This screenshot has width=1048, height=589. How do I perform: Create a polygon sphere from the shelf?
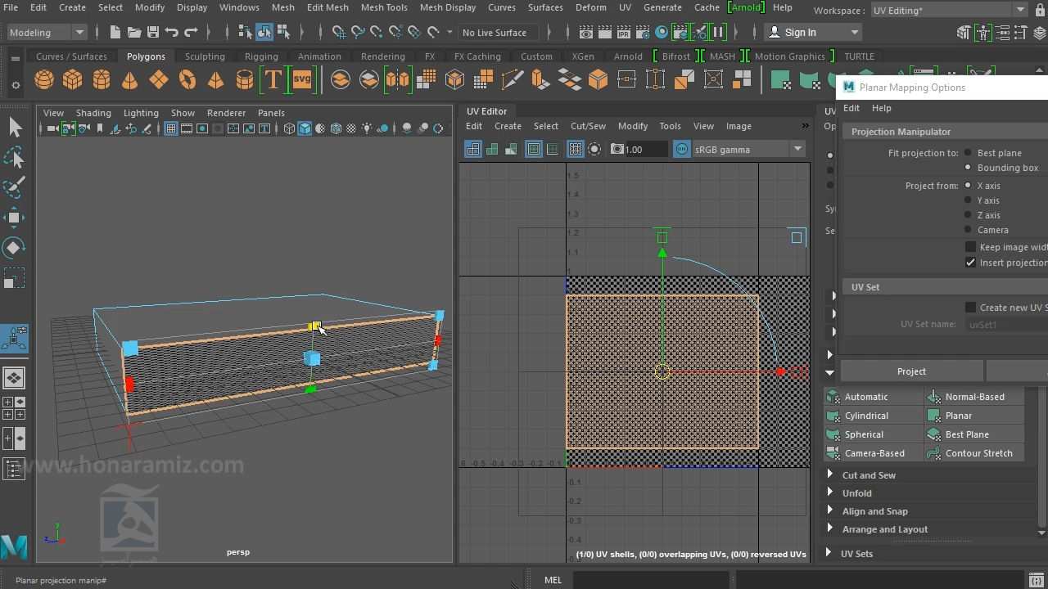(44, 79)
